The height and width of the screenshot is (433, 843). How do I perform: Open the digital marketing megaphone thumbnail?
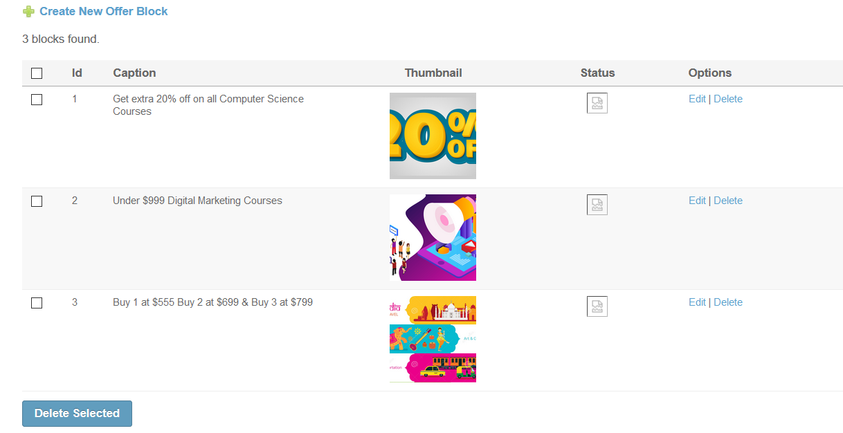point(433,237)
